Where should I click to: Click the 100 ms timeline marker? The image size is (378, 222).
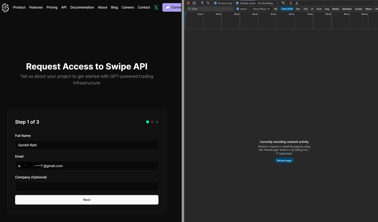364,14
